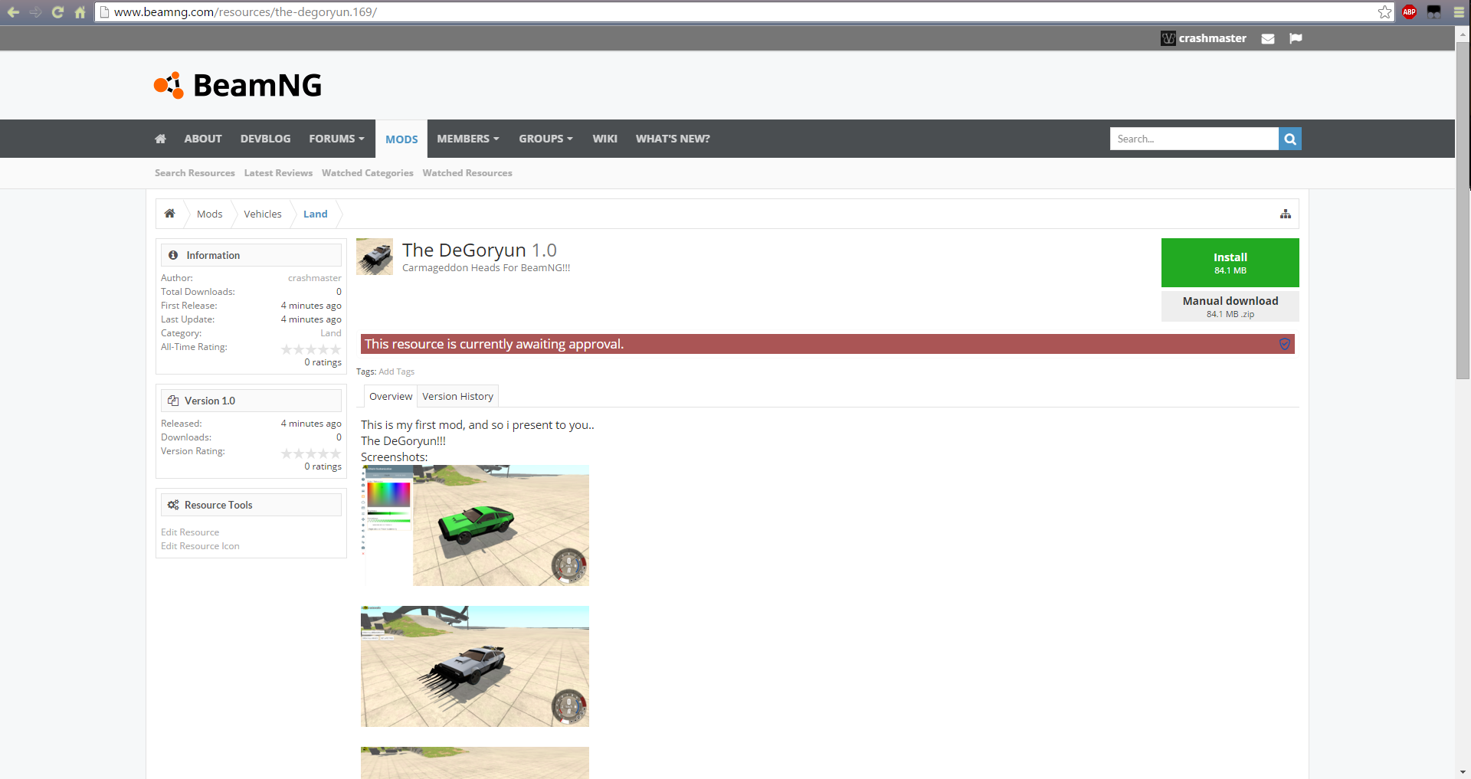Image resolution: width=1471 pixels, height=779 pixels.
Task: Click Edit Resource Icon link
Action: [200, 546]
